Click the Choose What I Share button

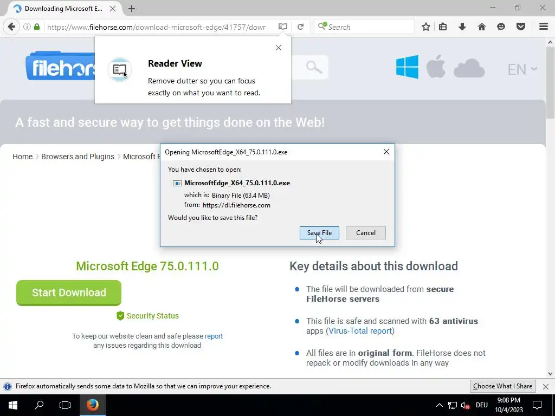coord(502,386)
